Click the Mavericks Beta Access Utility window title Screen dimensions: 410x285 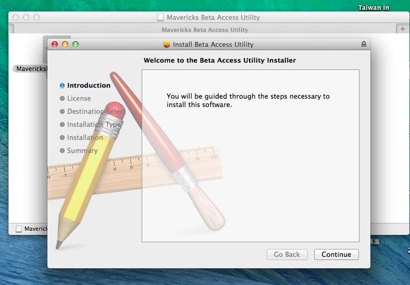[x=213, y=17]
